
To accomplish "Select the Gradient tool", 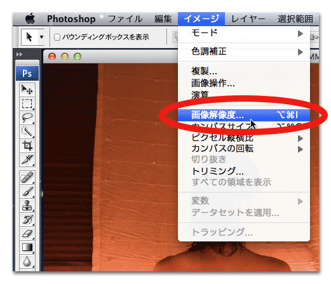I will (27, 248).
